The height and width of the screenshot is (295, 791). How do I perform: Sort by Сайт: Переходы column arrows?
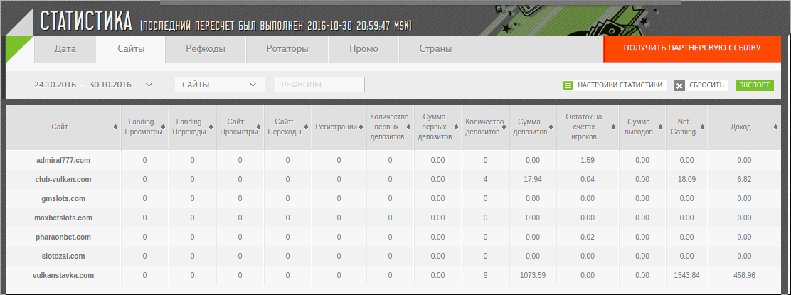[x=306, y=127]
